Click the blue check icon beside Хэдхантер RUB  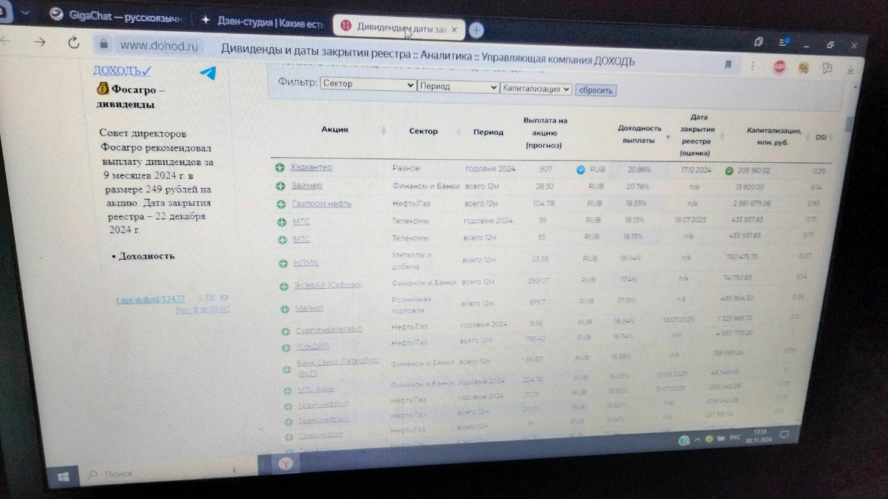581,170
